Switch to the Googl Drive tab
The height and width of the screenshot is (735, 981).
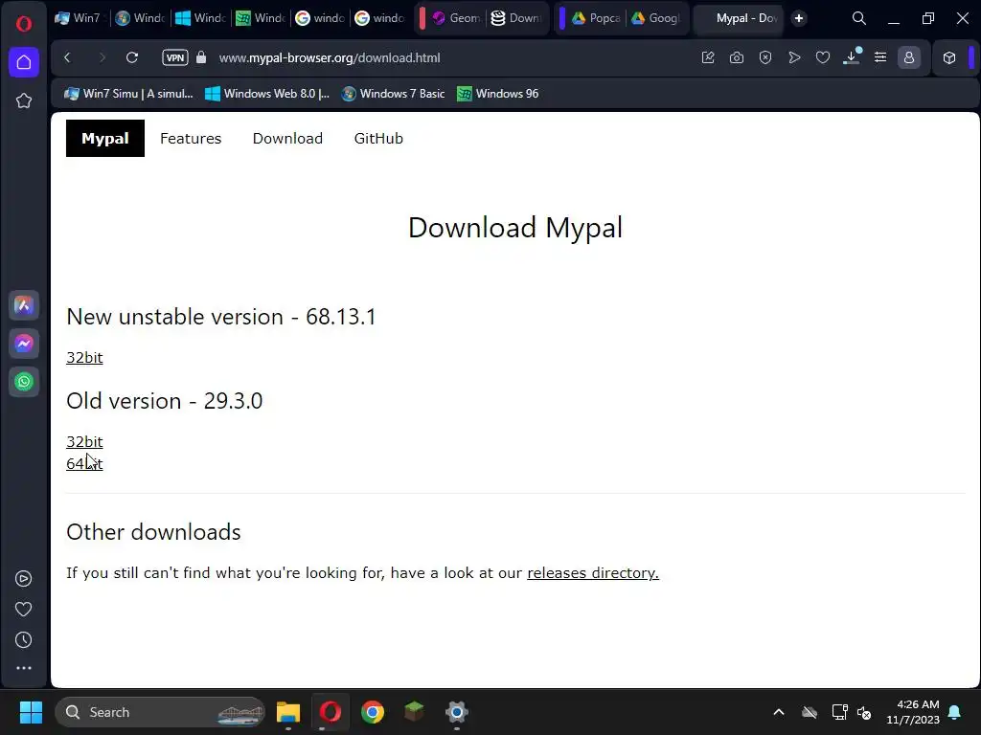tap(655, 18)
